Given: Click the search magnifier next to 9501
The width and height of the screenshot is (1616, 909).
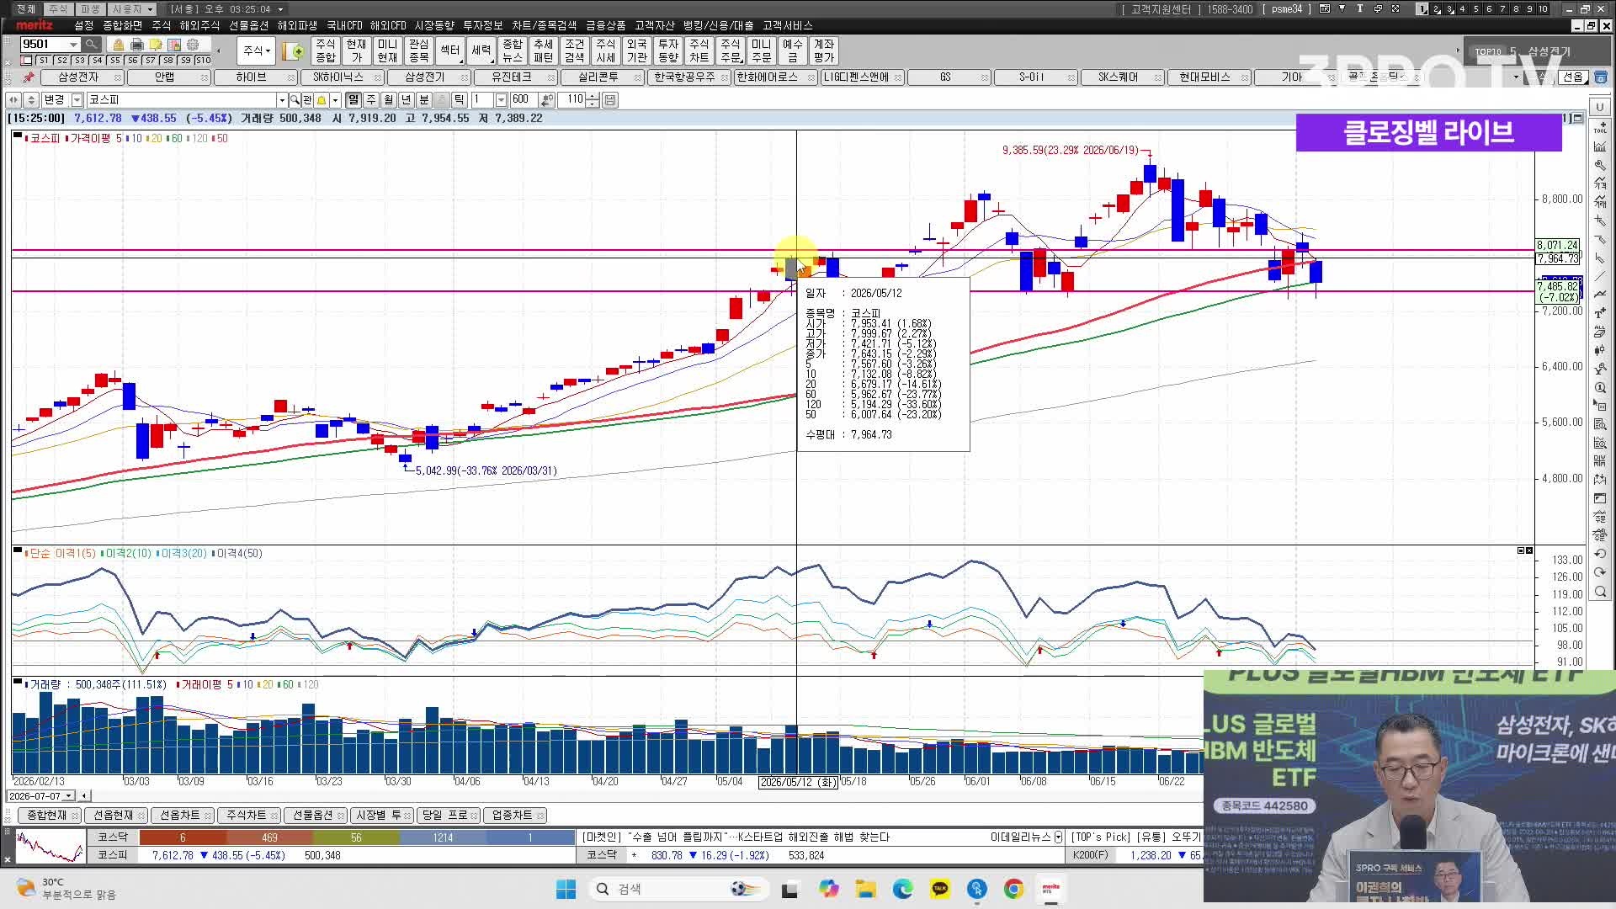Looking at the screenshot, I should coord(91,45).
